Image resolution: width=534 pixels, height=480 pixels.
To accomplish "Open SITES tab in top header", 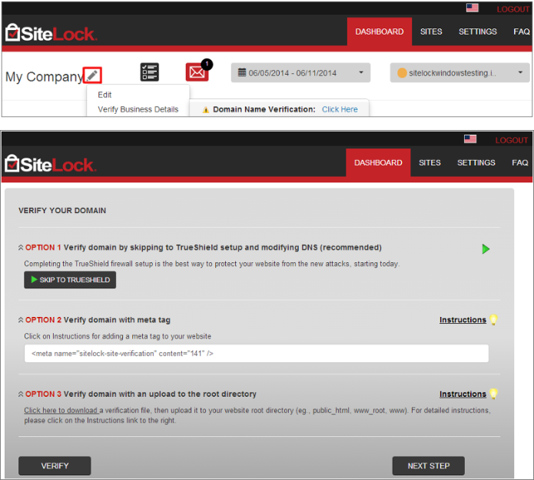I will coord(431,32).
